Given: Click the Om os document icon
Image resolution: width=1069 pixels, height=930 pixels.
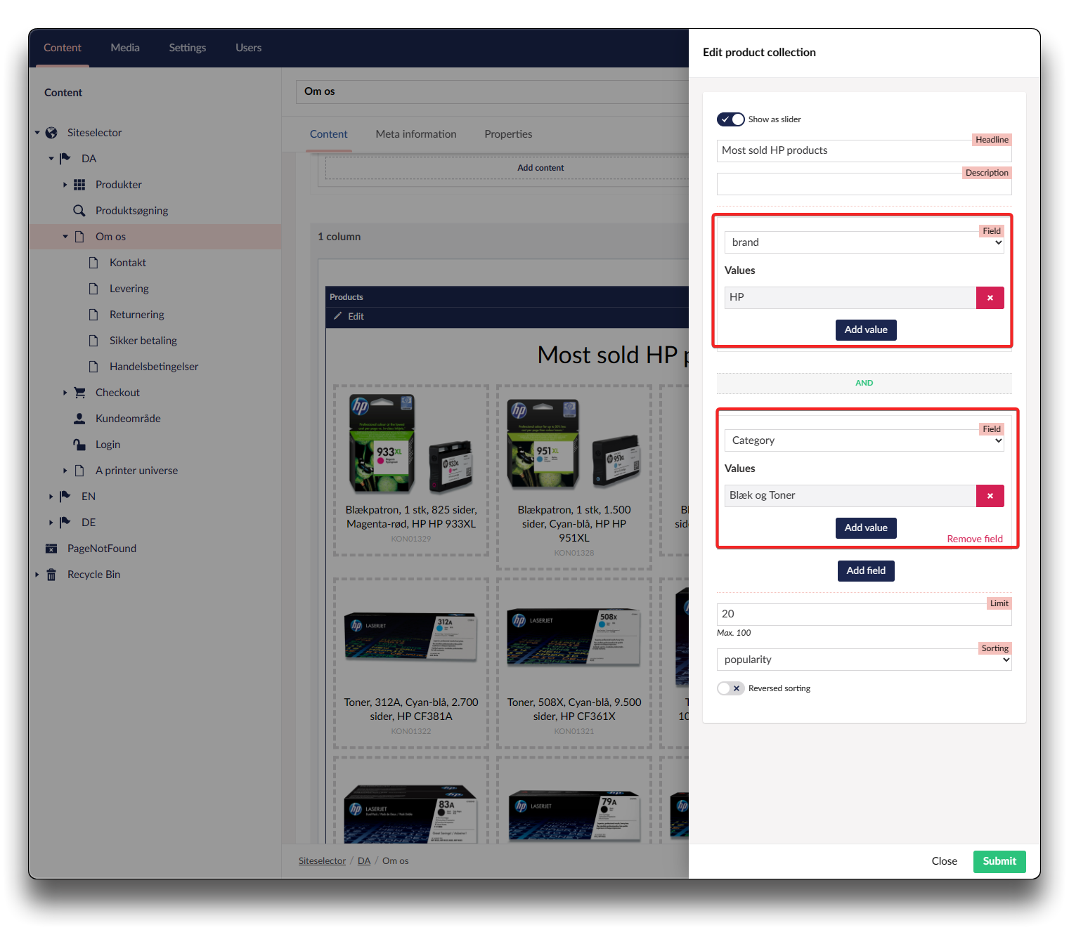Looking at the screenshot, I should click(x=79, y=237).
